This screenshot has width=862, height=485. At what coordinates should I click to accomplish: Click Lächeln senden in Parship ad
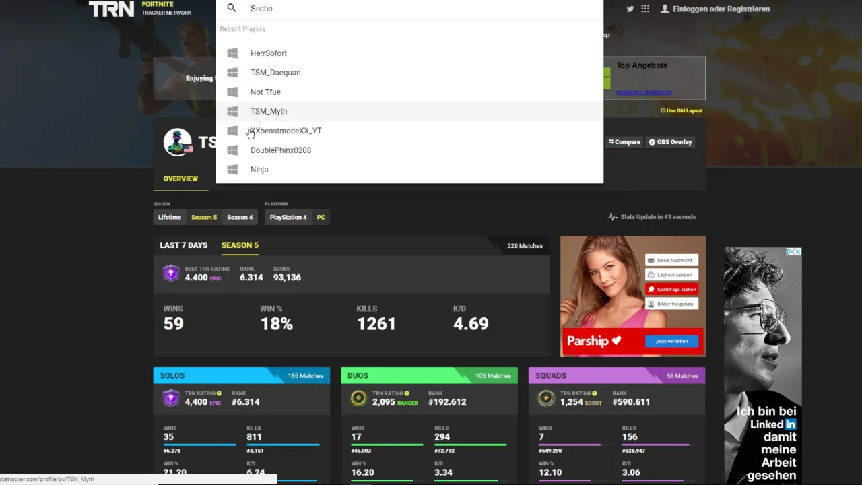(671, 275)
